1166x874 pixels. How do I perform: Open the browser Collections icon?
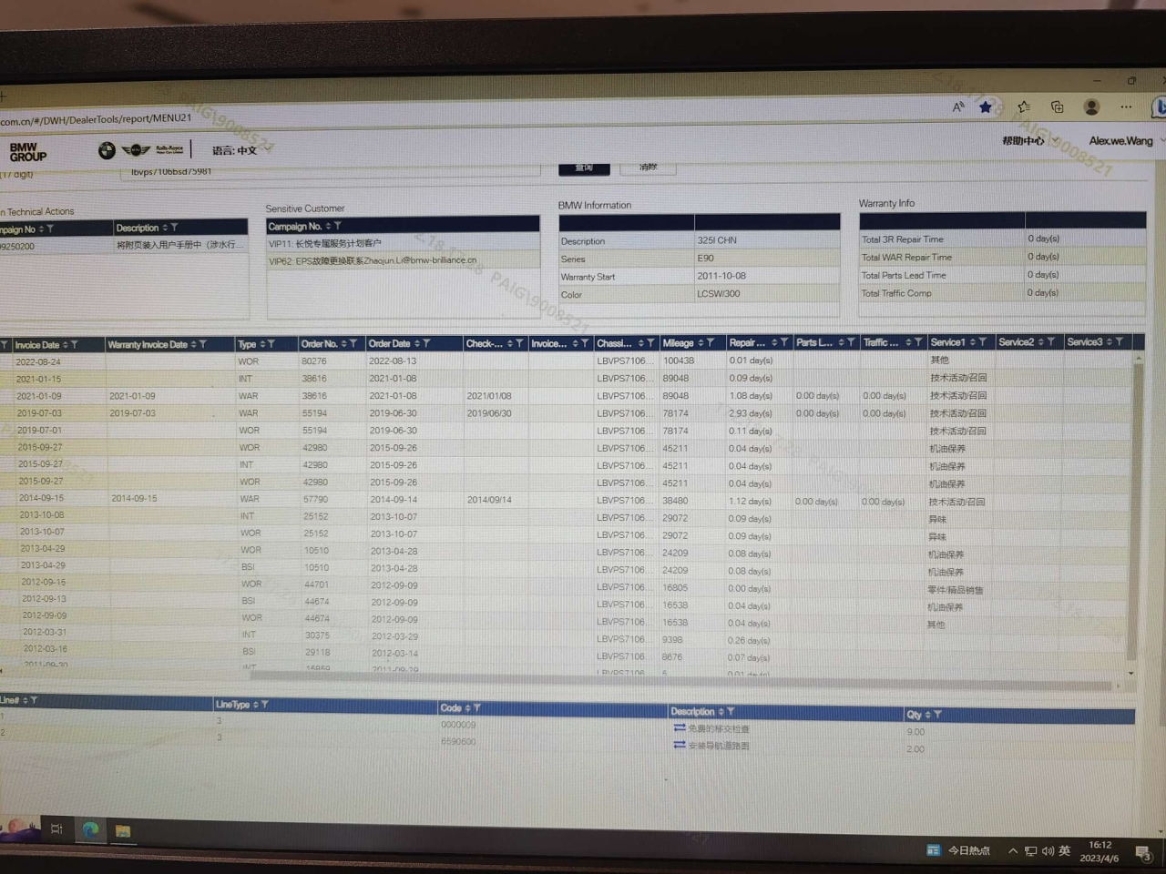point(1057,107)
